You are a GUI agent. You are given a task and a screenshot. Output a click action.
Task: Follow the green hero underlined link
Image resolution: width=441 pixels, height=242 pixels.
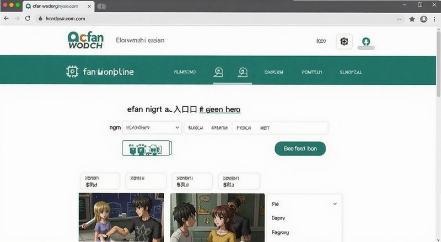coord(220,109)
